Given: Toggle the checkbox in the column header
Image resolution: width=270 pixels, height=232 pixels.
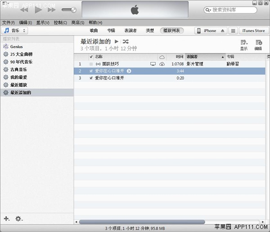Looking at the screenshot, I should click(x=91, y=57).
